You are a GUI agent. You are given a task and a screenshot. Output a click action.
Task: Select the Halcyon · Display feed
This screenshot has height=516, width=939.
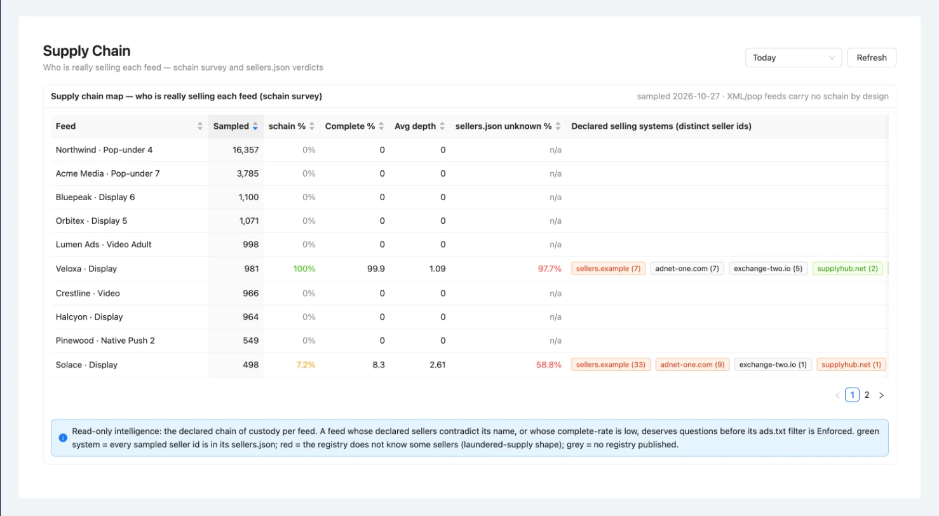(x=90, y=316)
